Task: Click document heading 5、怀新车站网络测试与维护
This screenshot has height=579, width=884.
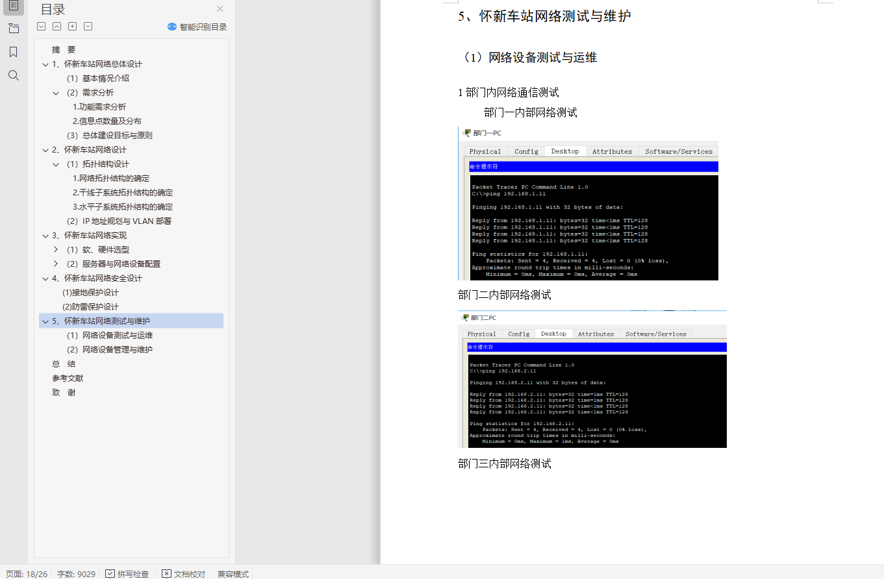Action: point(544,16)
